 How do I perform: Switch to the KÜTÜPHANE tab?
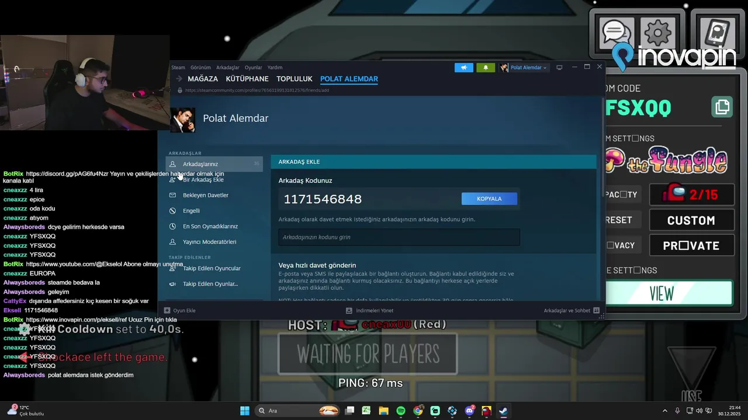click(x=247, y=79)
